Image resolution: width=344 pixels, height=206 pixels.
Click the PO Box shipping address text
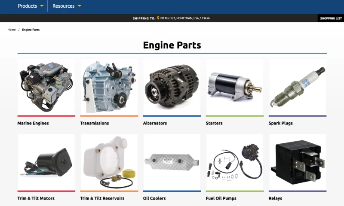point(185,18)
